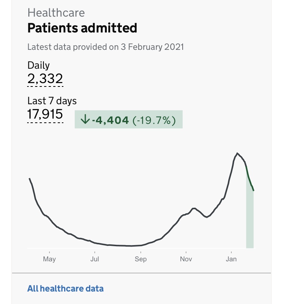Click the Jul axis label
The height and width of the screenshot is (304, 283).
click(95, 259)
